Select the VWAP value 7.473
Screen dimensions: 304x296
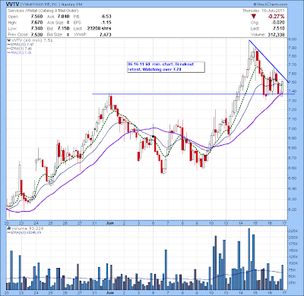(105, 34)
